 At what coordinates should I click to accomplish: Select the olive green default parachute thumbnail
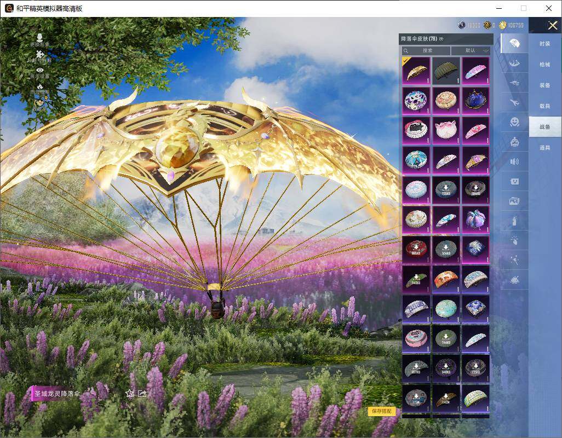coord(446,71)
